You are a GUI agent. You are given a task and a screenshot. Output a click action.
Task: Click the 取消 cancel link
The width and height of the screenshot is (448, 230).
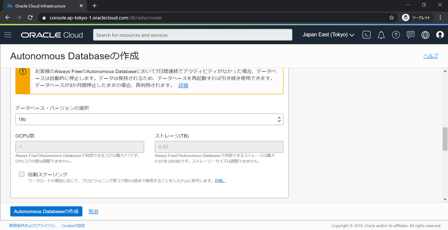[93, 211]
